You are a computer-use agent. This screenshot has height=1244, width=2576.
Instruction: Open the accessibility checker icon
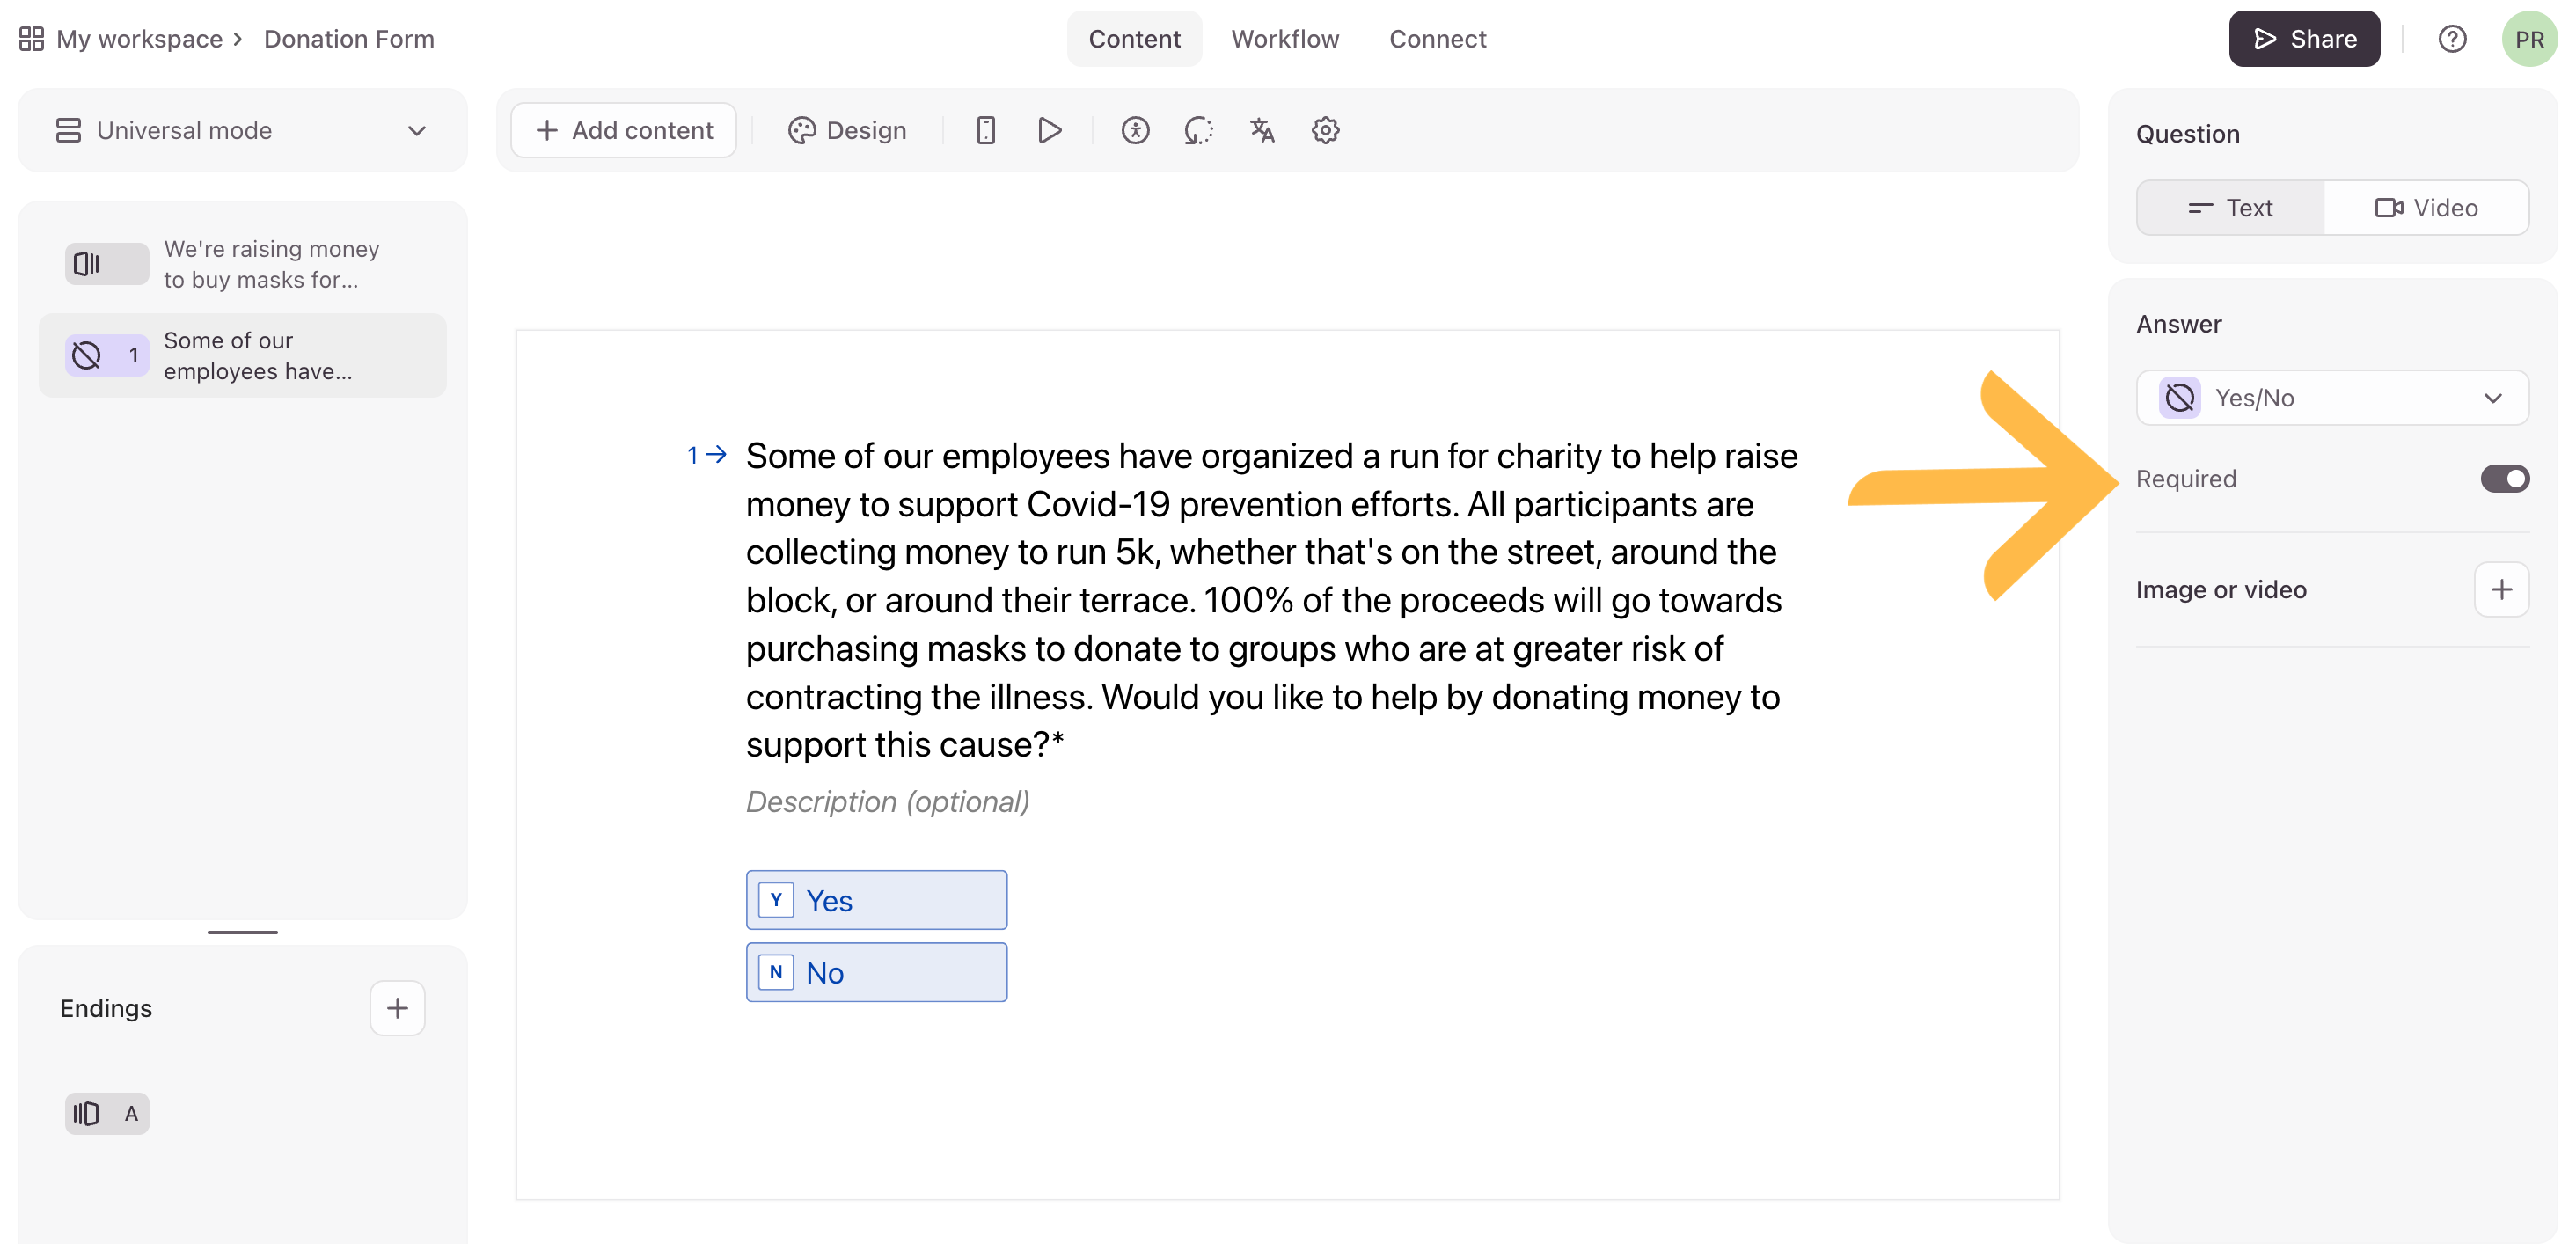(1135, 130)
